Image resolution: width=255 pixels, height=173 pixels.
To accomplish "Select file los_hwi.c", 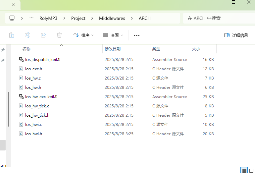I will pos(33,125).
